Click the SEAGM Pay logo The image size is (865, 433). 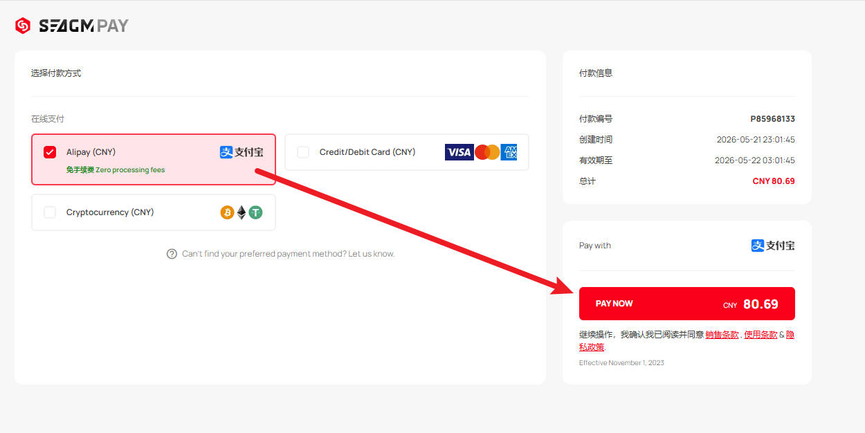(x=72, y=26)
